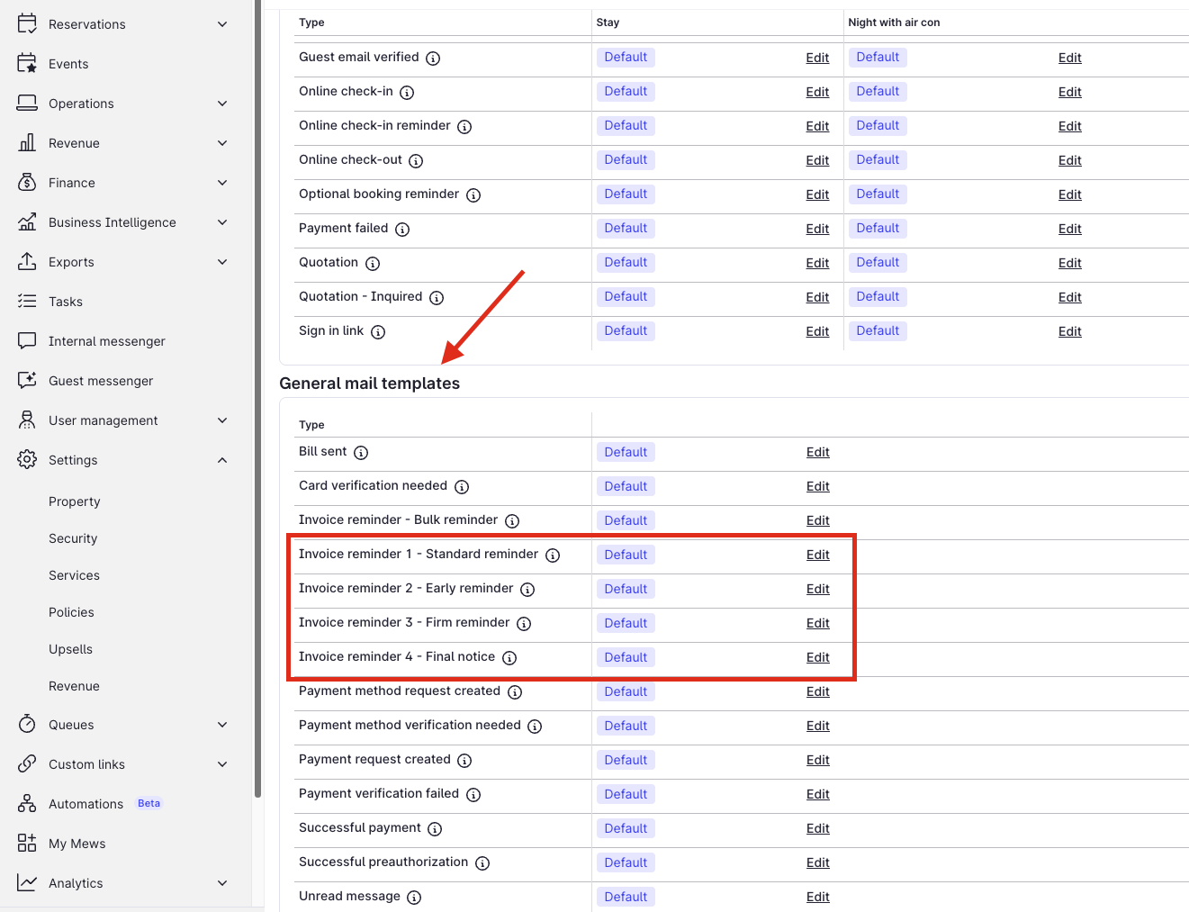Open Events via its star calendar icon
Image resolution: width=1189 pixels, height=912 pixels.
coord(27,63)
